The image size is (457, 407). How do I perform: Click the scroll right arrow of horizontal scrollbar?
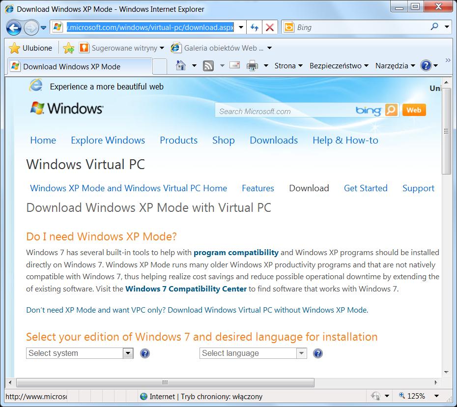click(x=436, y=382)
